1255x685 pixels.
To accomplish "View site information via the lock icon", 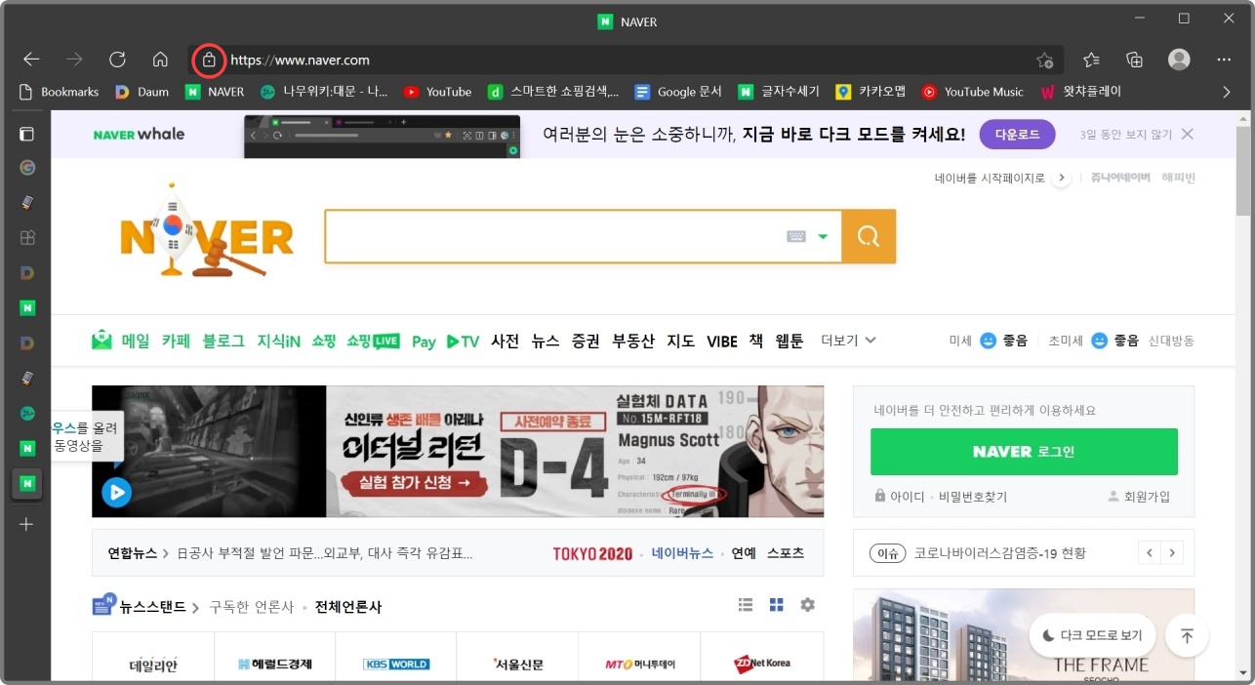I will (x=208, y=60).
